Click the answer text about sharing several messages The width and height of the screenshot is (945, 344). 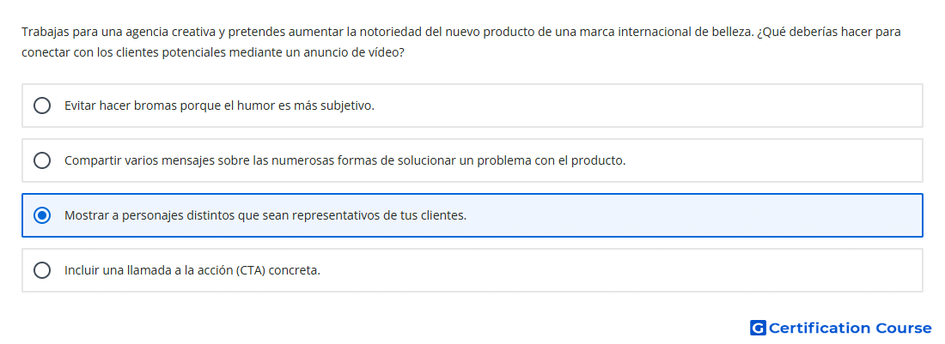pos(344,160)
